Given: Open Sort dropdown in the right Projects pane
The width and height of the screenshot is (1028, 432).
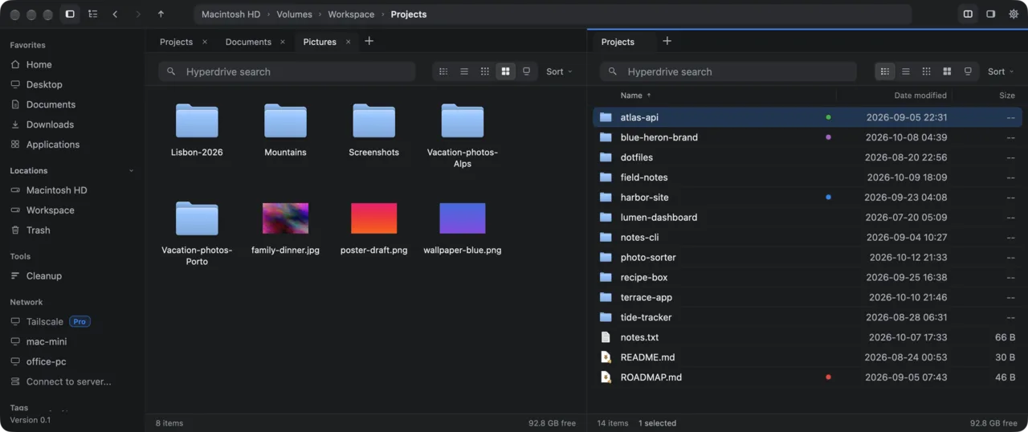Looking at the screenshot, I should point(1001,71).
